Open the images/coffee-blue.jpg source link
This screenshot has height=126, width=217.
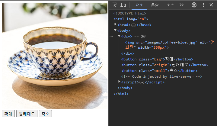click(x=171, y=42)
